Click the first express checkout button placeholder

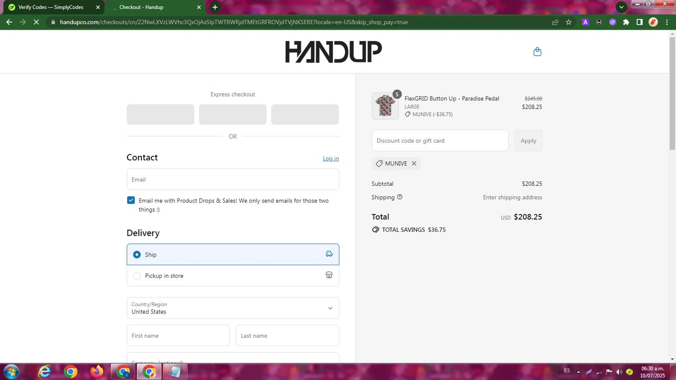[x=160, y=114]
